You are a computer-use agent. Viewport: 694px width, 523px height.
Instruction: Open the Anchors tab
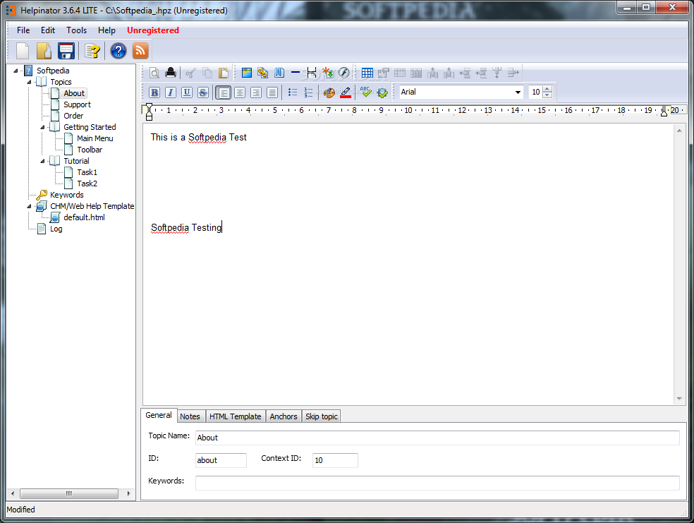284,416
